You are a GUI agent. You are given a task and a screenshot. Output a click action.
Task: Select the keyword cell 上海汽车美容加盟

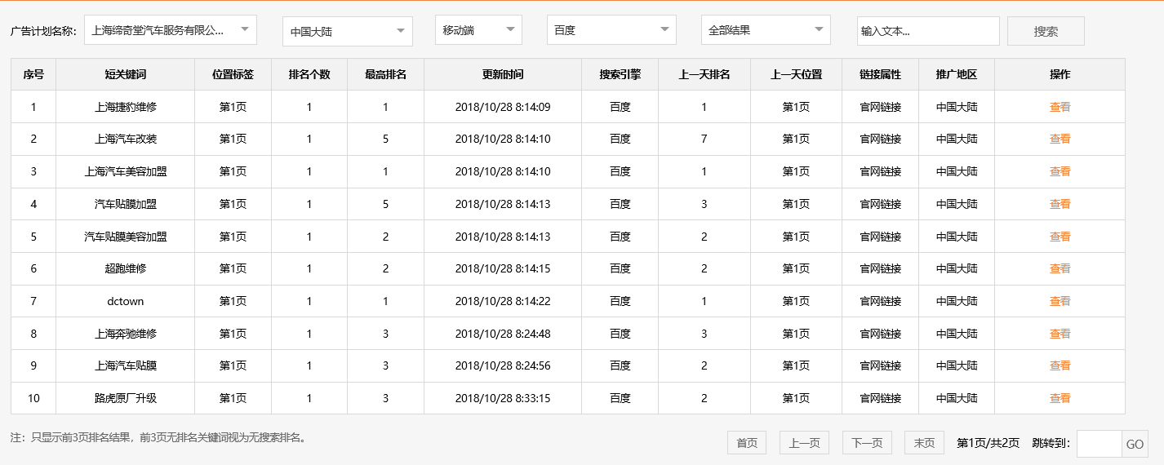tap(125, 171)
